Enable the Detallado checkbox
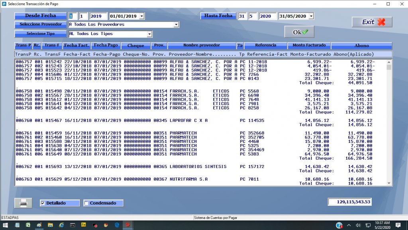The height and width of the screenshot is (230, 408). point(43,203)
